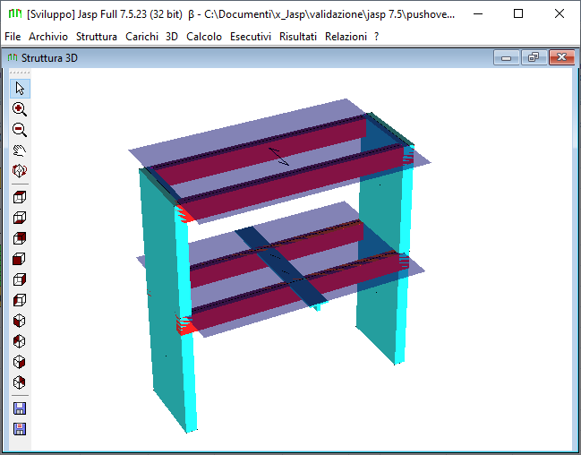Open the question mark help menu

pyautogui.click(x=377, y=37)
